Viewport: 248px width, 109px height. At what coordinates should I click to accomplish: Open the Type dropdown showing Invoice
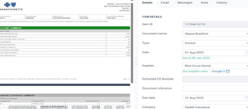(215, 43)
